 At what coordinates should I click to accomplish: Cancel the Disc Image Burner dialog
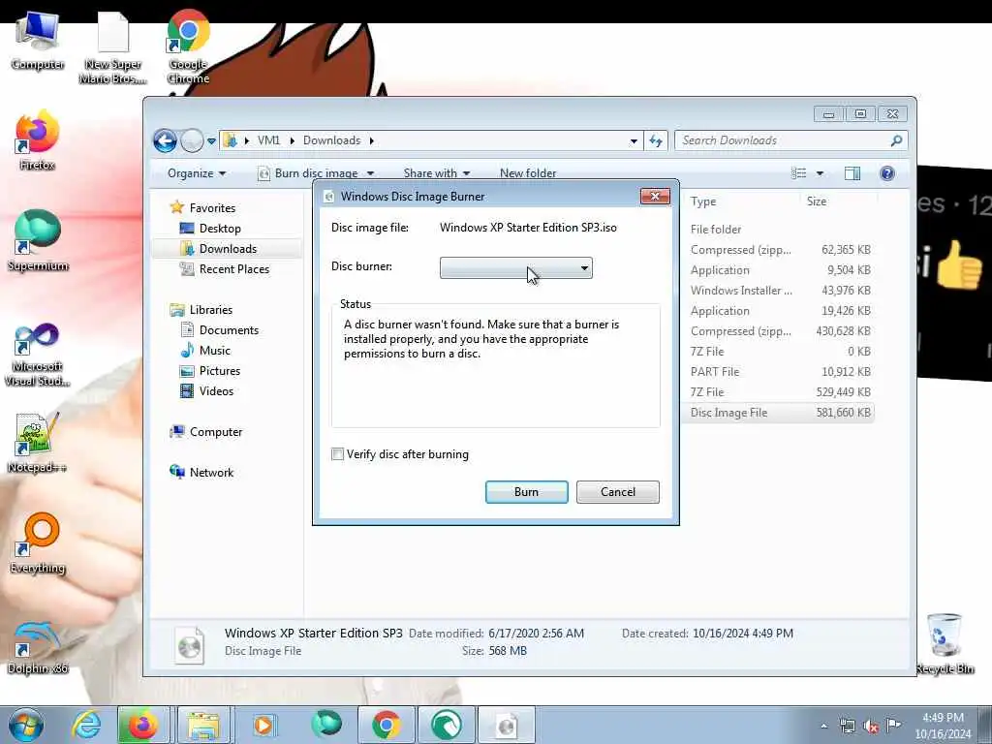pos(617,492)
